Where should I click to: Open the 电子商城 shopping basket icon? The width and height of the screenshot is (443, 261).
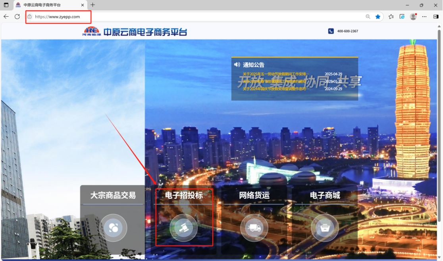[x=325, y=228]
